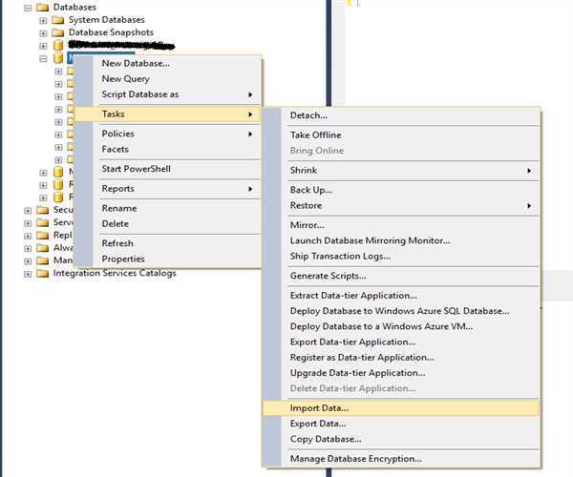Expand the System Databases node
The width and height of the screenshot is (573, 477).
(x=43, y=20)
